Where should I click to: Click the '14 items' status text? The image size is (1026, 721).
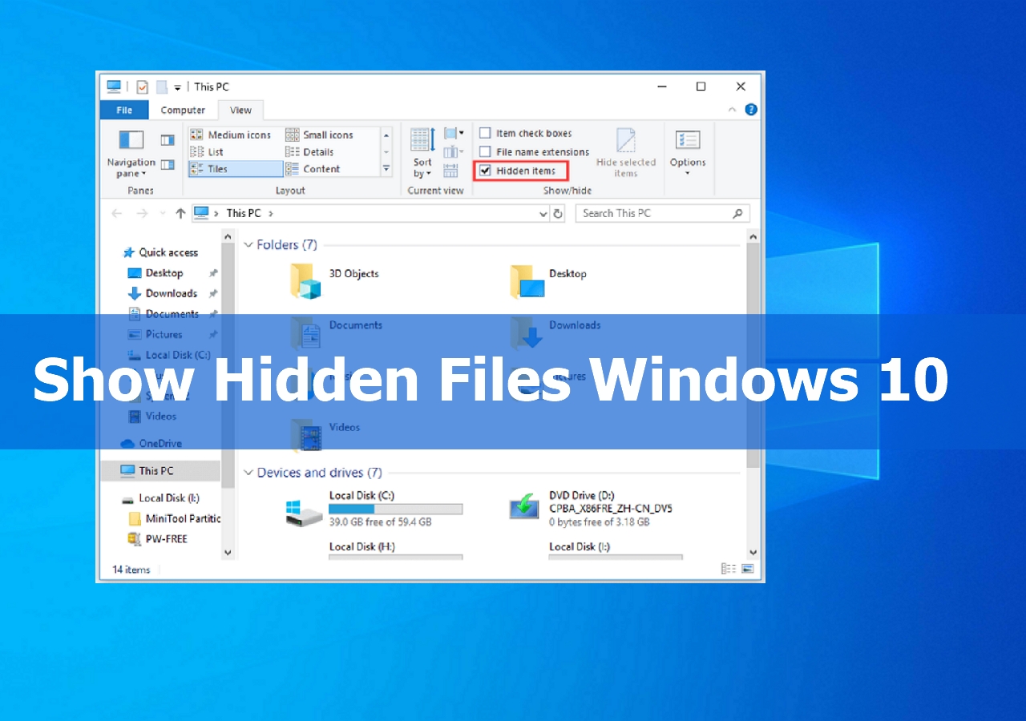tap(131, 570)
